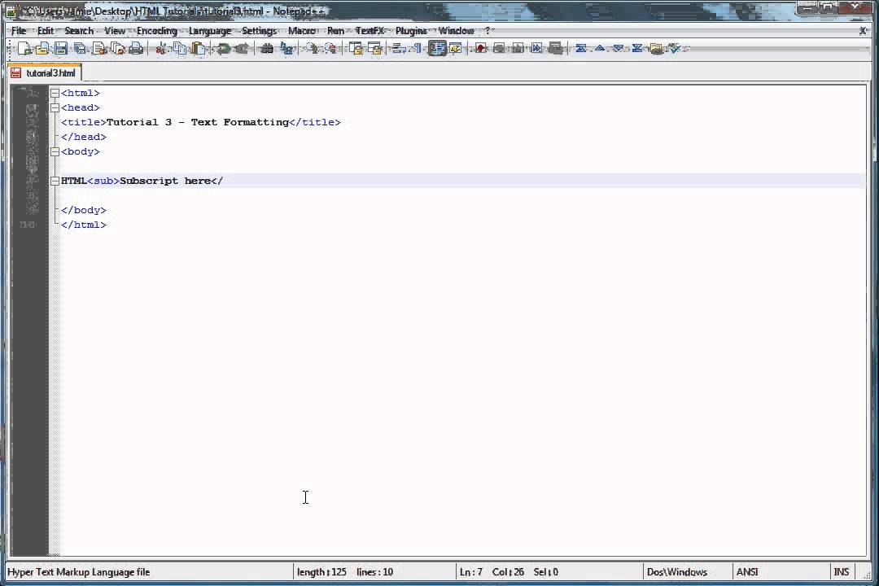Click the blue down-arrow next plugin icon
Viewport: 879px width, 586px height.
click(x=619, y=49)
